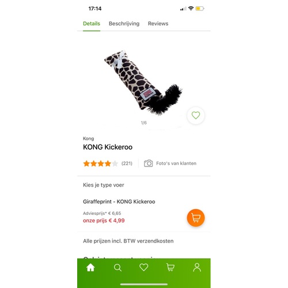This screenshot has width=288, height=288.
Task: Open the wishlist heart in bottom bar
Action: [x=144, y=267]
